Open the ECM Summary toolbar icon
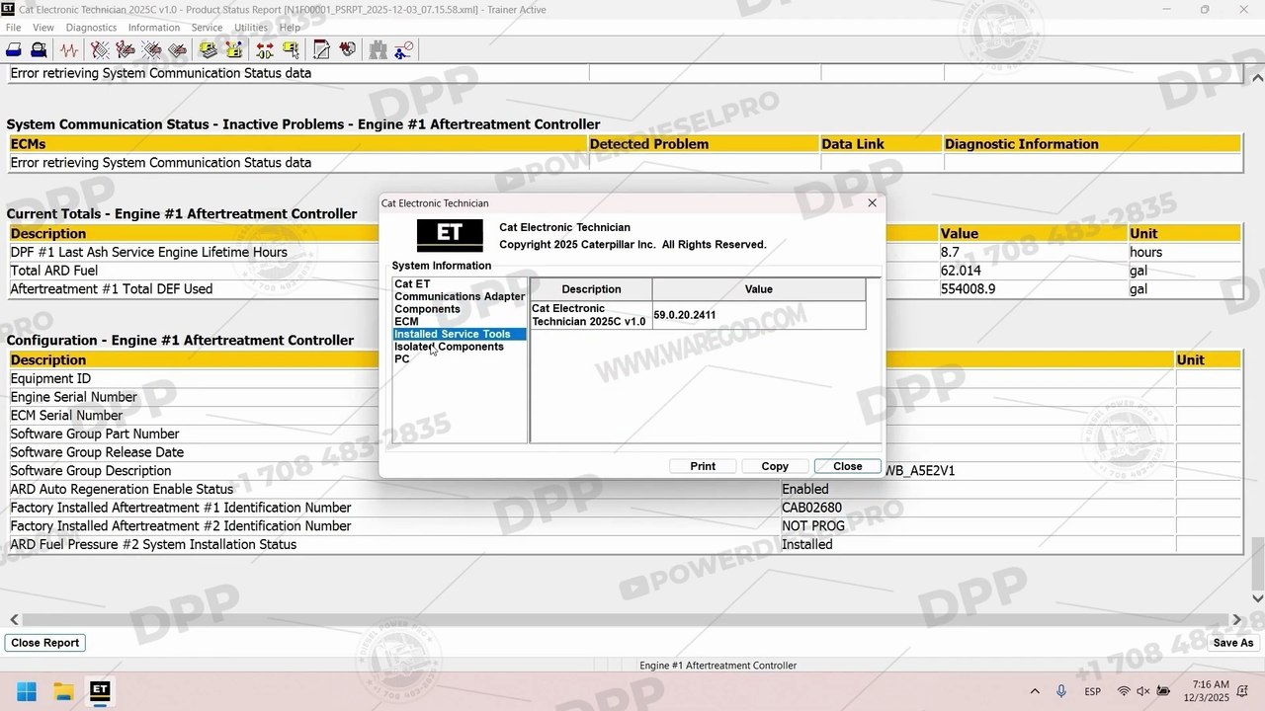The image size is (1265, 711). [x=209, y=49]
